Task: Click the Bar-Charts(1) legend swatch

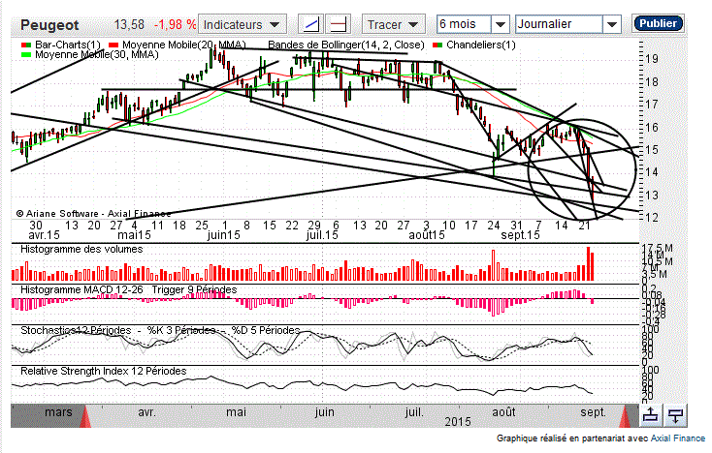Action: [x=26, y=45]
